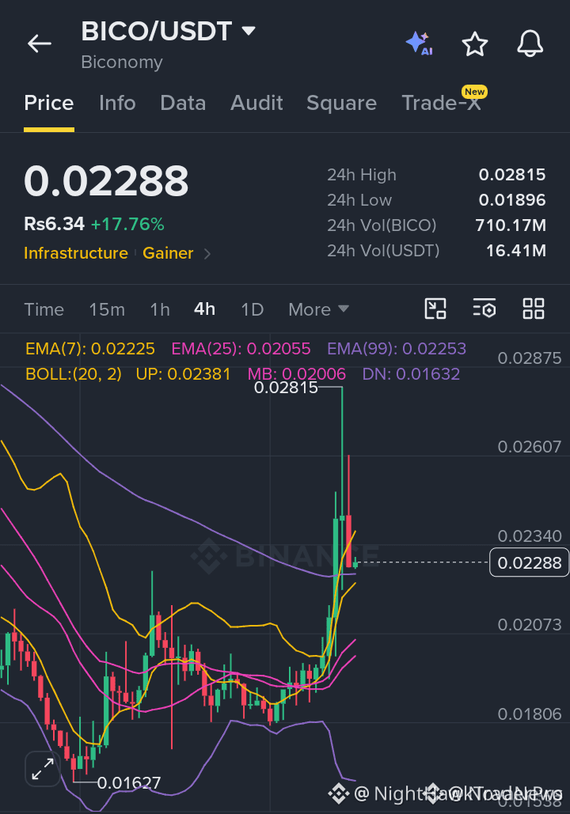The height and width of the screenshot is (814, 570).
Task: Click the current price tag 0.02288 on axis
Action: tap(530, 562)
